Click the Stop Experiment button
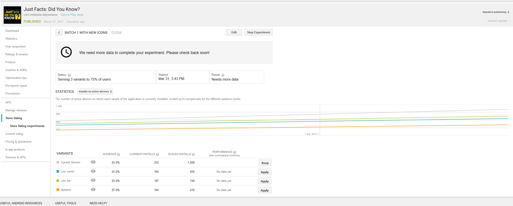513x206 pixels. pyautogui.click(x=258, y=32)
